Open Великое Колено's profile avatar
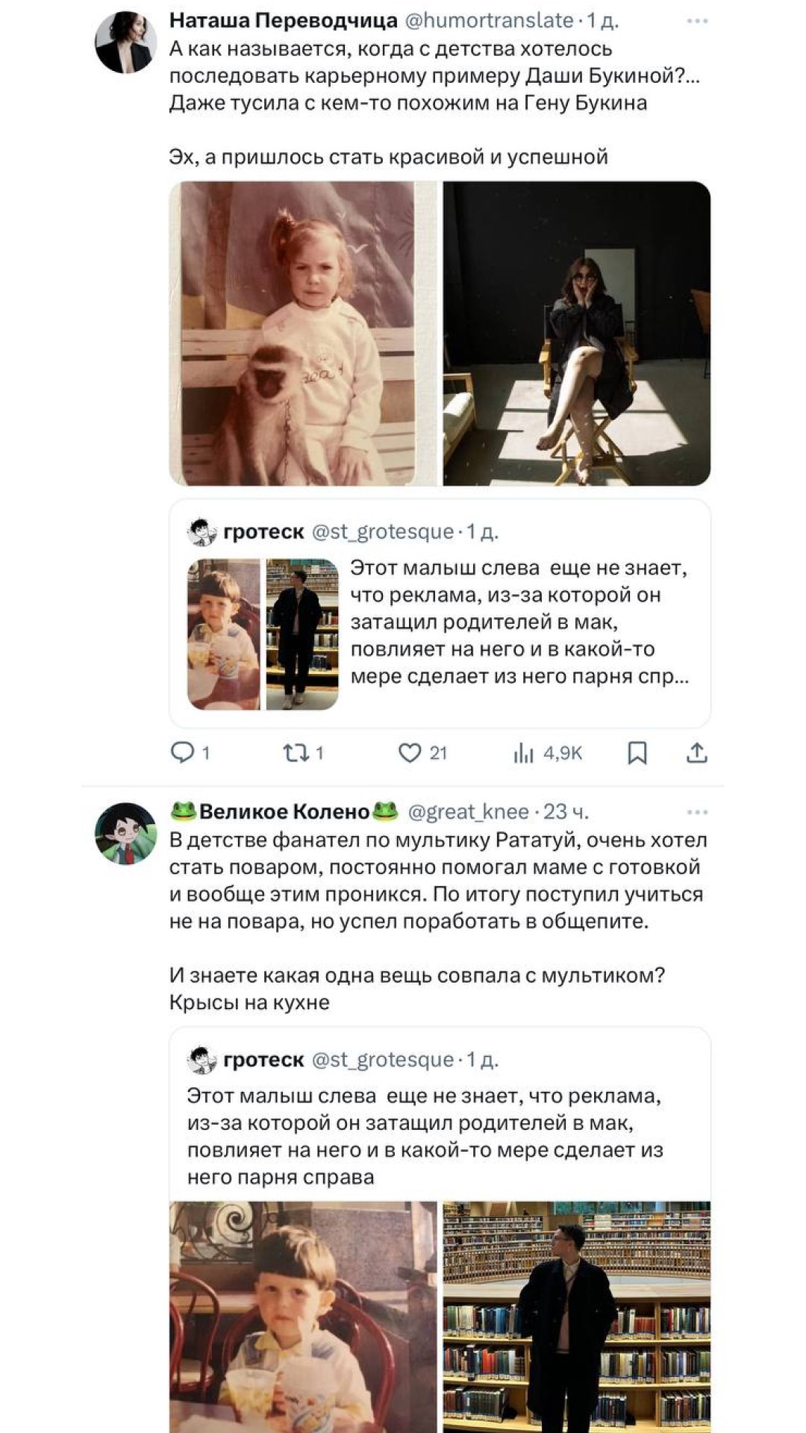Image resolution: width=806 pixels, height=1433 pixels. 125,833
